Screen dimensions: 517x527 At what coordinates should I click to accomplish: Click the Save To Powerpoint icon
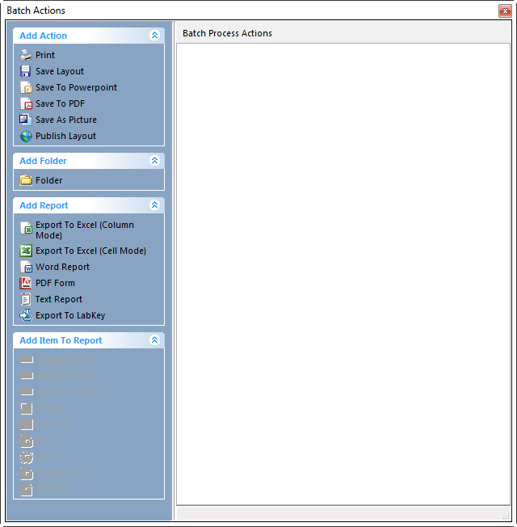[26, 87]
